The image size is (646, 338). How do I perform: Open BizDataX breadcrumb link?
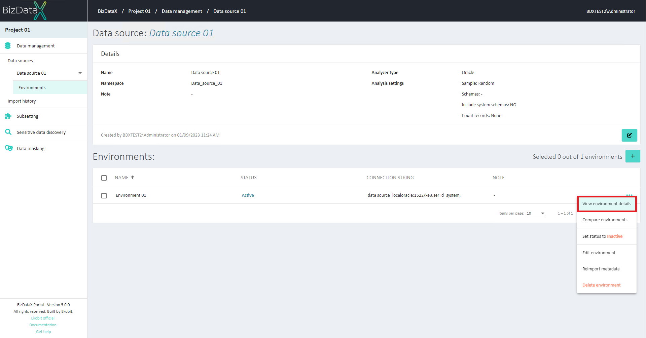tap(108, 11)
